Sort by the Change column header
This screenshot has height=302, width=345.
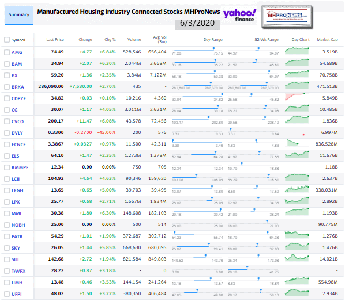pos(85,40)
